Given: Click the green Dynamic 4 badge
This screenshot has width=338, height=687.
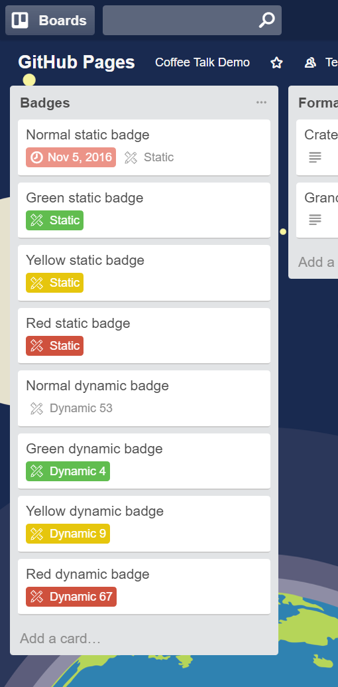Looking at the screenshot, I should coord(68,471).
